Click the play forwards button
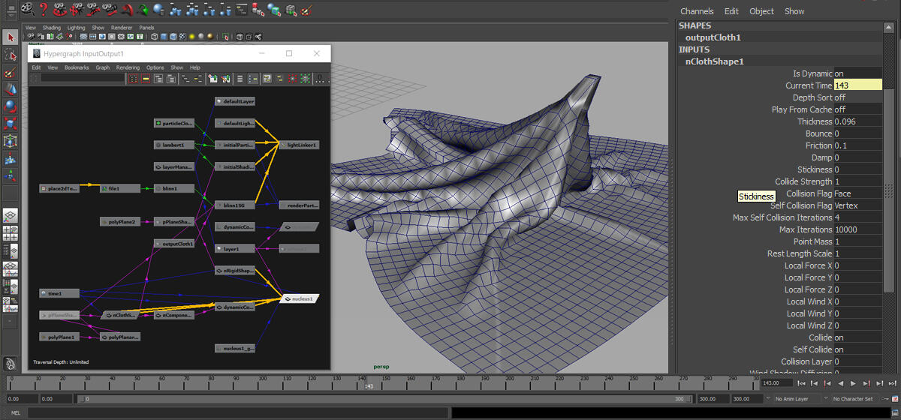 tap(853, 383)
